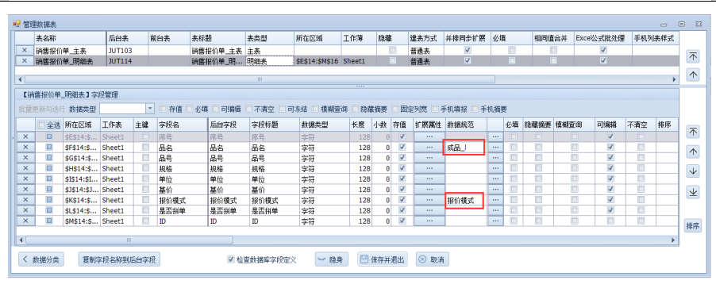
Task: Toggle batch 固定列宽 checkbox in toolbar
Action: click(395, 109)
